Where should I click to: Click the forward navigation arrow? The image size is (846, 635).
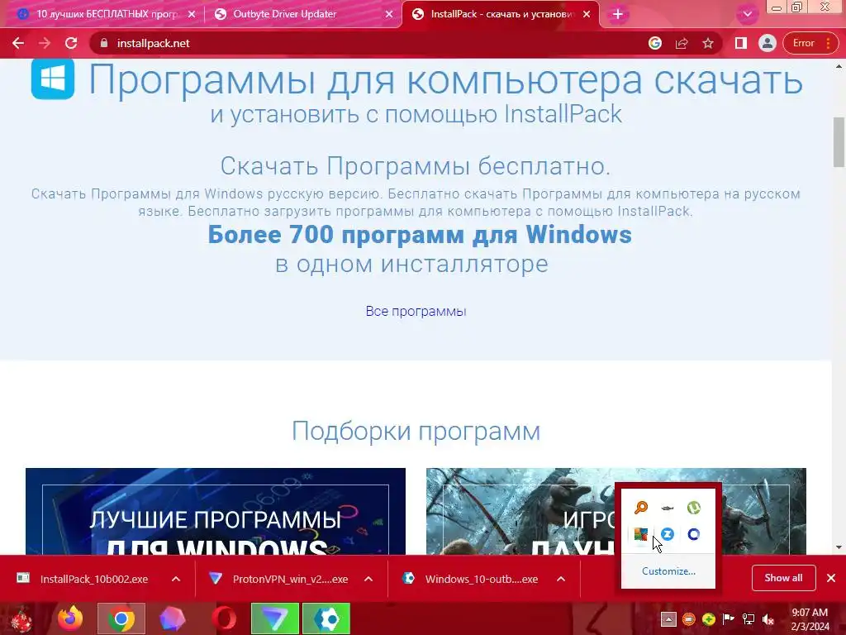tap(45, 43)
